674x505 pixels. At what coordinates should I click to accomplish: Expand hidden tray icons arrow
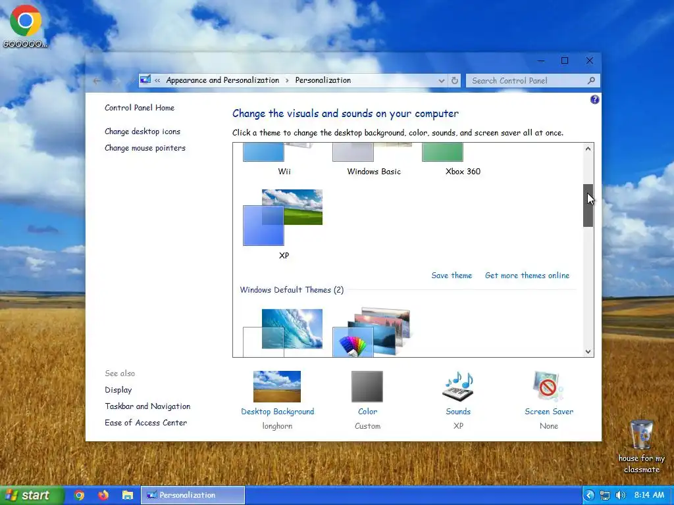[x=589, y=495]
